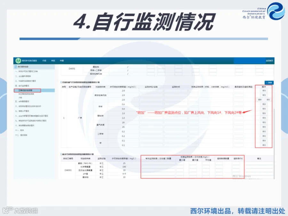This screenshot has height=216, width=288.
Task: Click the 6-9 limit value for pH值
Action: [x=124, y=174]
